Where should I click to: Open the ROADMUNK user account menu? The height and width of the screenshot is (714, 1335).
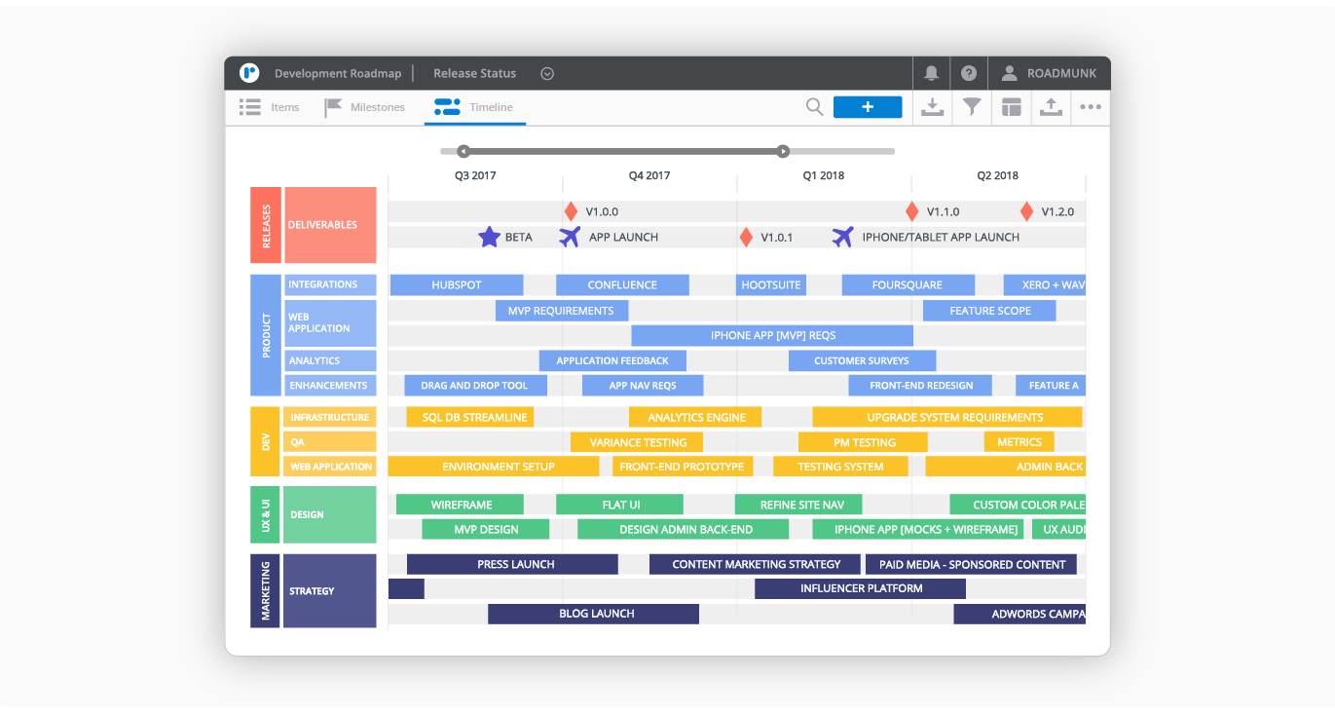pyautogui.click(x=1049, y=73)
